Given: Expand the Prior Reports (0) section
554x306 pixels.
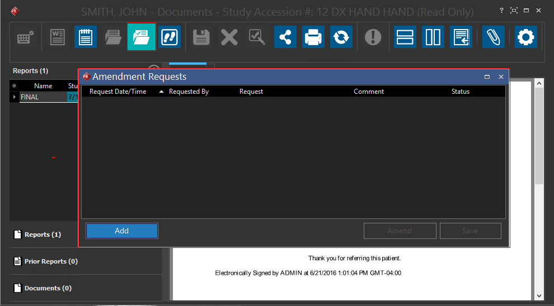Looking at the screenshot, I should [51, 261].
